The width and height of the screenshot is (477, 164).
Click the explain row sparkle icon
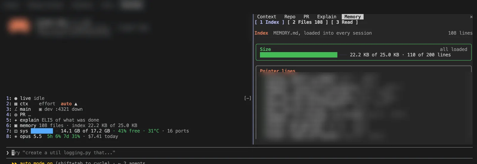pos(16,120)
